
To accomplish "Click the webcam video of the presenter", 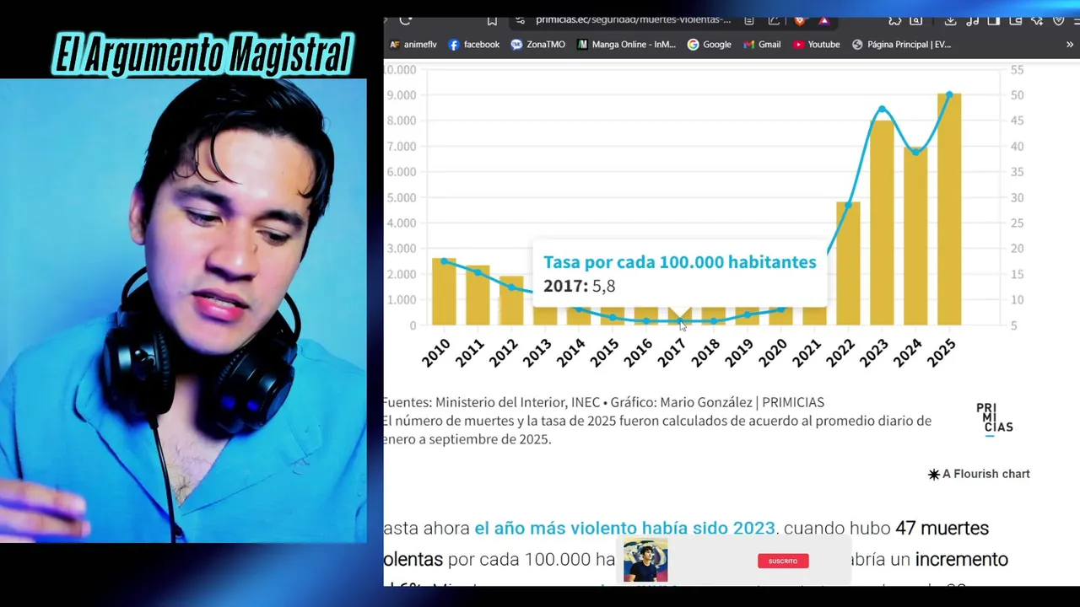I will 183,311.
